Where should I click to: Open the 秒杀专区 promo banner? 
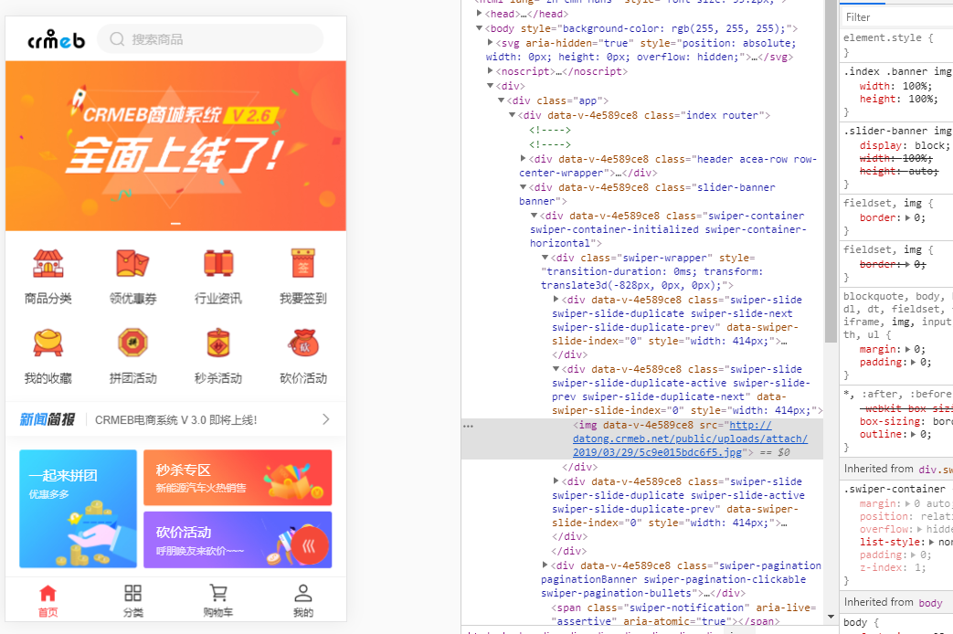237,477
